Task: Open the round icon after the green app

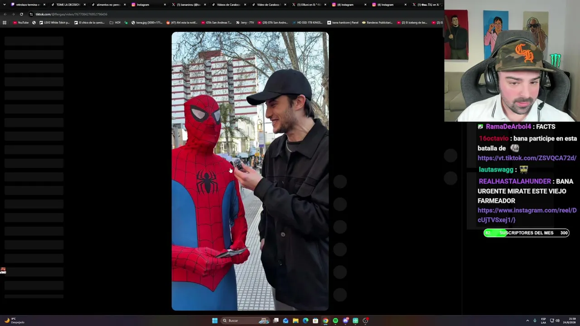Action: tap(366, 321)
